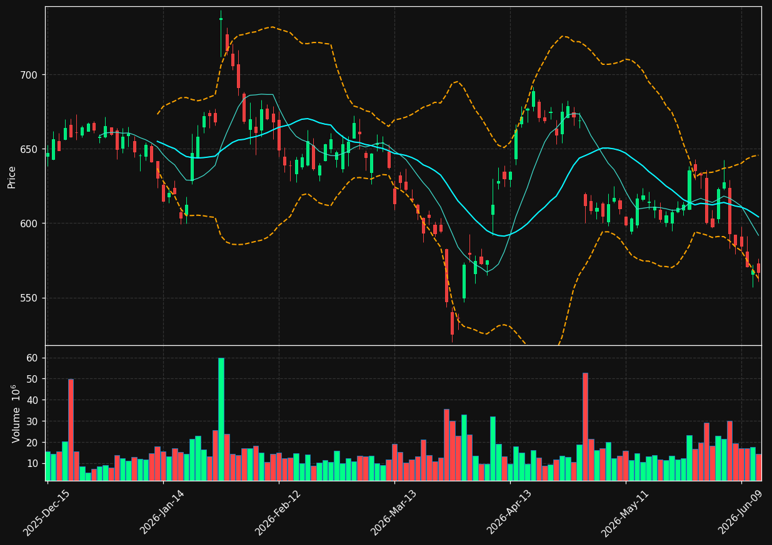772x545 pixels.
Task: Click the red December volume bar near 50
Action: point(71,430)
